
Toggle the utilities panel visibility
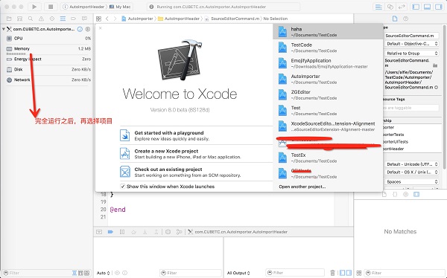tap(439, 7)
